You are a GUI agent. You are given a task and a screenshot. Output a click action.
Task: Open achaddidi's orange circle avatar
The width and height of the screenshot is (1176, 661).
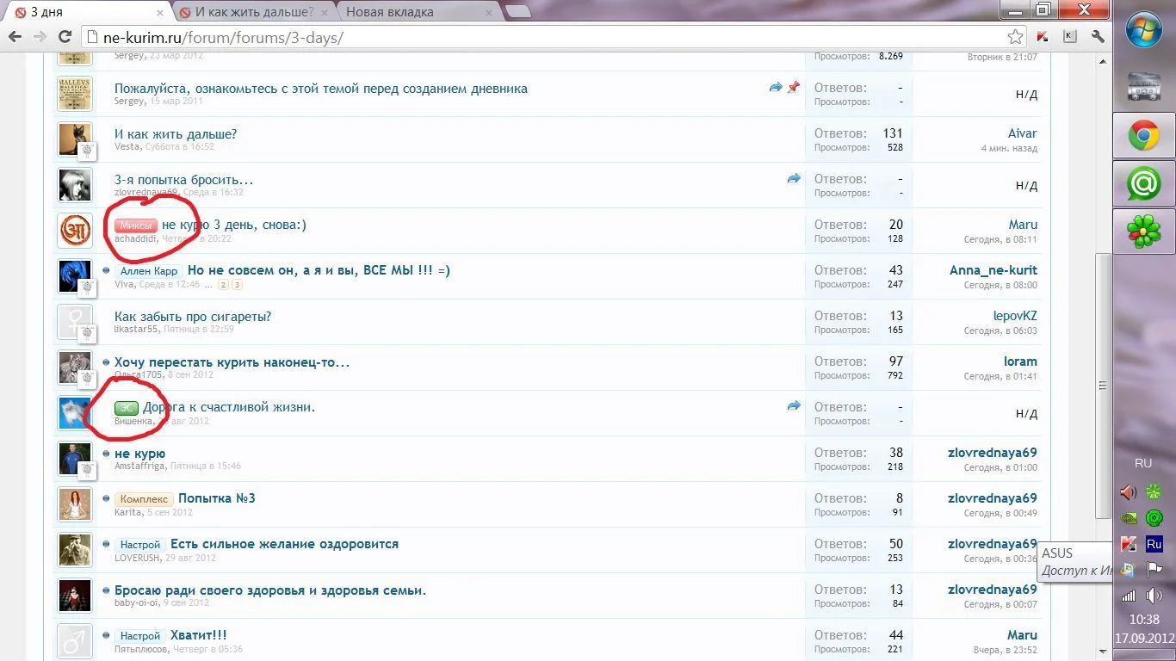tap(75, 231)
